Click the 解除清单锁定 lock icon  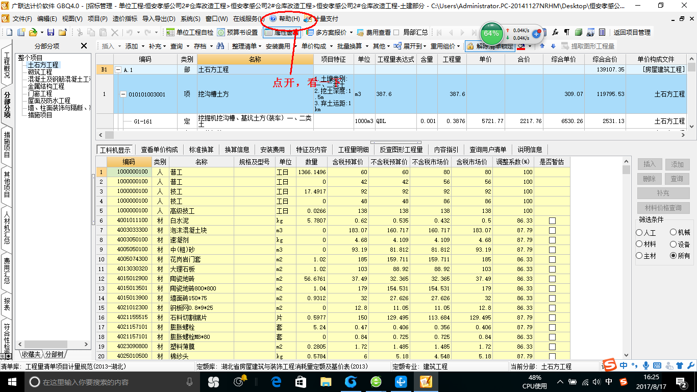[471, 46]
